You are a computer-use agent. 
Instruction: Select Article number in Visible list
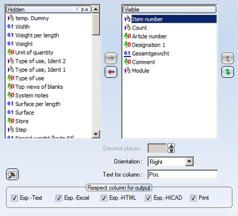coord(149,36)
